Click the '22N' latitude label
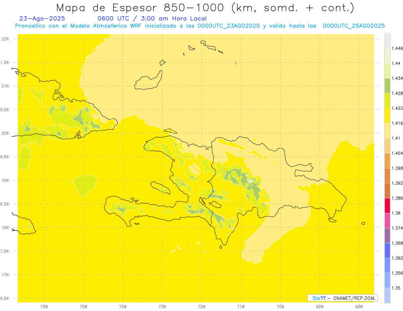403x311 pixels. tap(6, 39)
